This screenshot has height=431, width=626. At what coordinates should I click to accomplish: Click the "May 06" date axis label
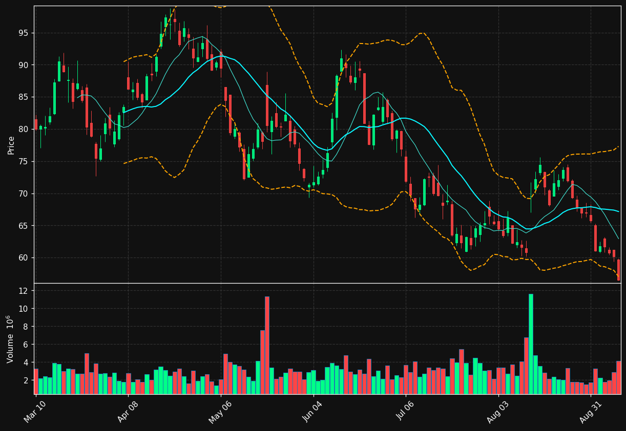[219, 412]
